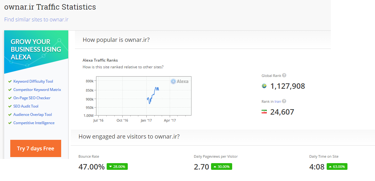Click the Iran rank value 24,607

tap(282, 112)
